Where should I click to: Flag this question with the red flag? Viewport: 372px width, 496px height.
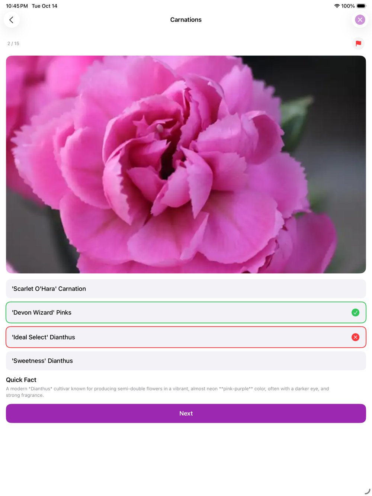[358, 44]
